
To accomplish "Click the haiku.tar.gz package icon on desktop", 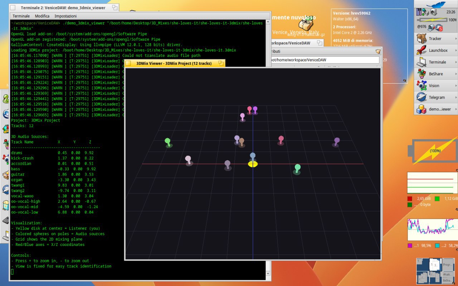I will (306, 25).
